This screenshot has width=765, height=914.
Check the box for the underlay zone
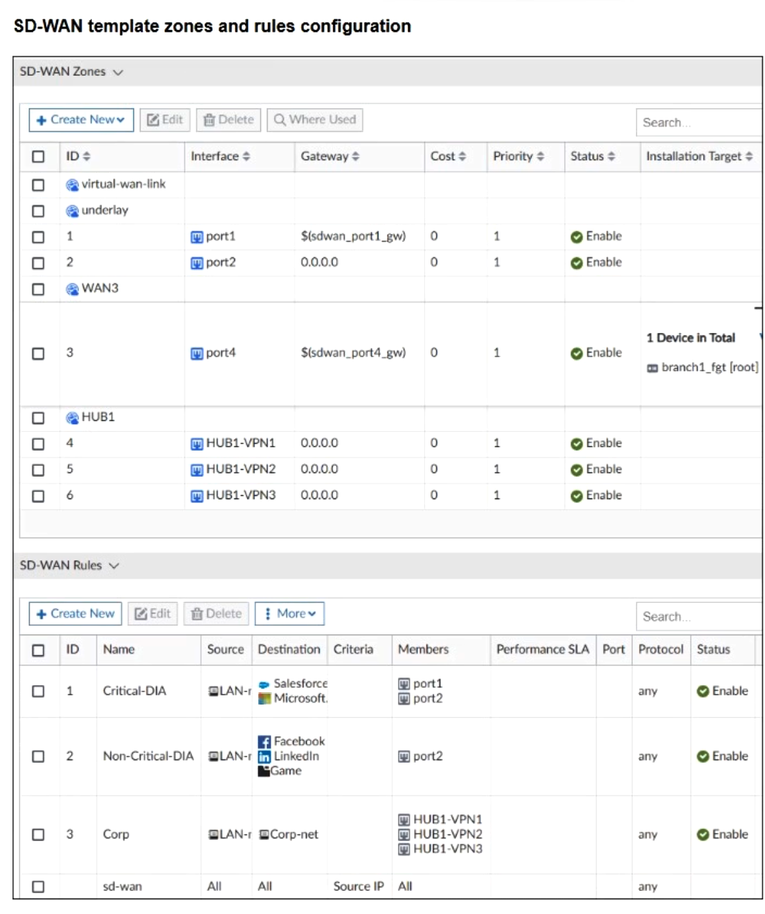[x=38, y=211]
